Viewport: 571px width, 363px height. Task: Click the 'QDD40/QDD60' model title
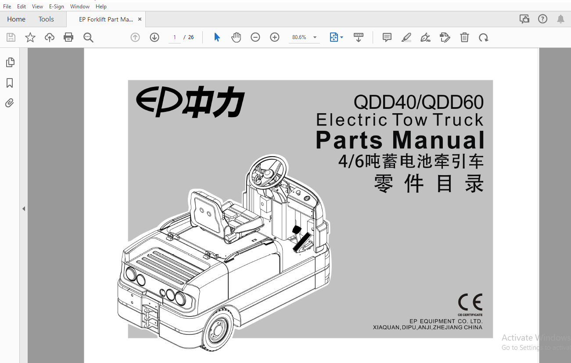tap(419, 102)
